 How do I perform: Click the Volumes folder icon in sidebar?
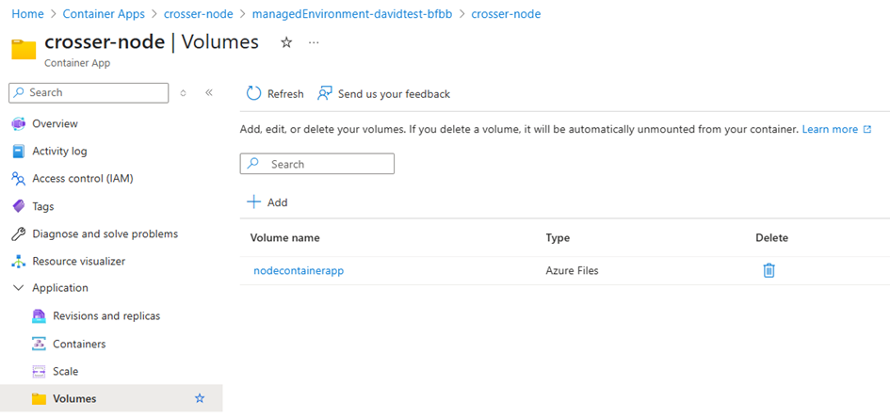[39, 399]
